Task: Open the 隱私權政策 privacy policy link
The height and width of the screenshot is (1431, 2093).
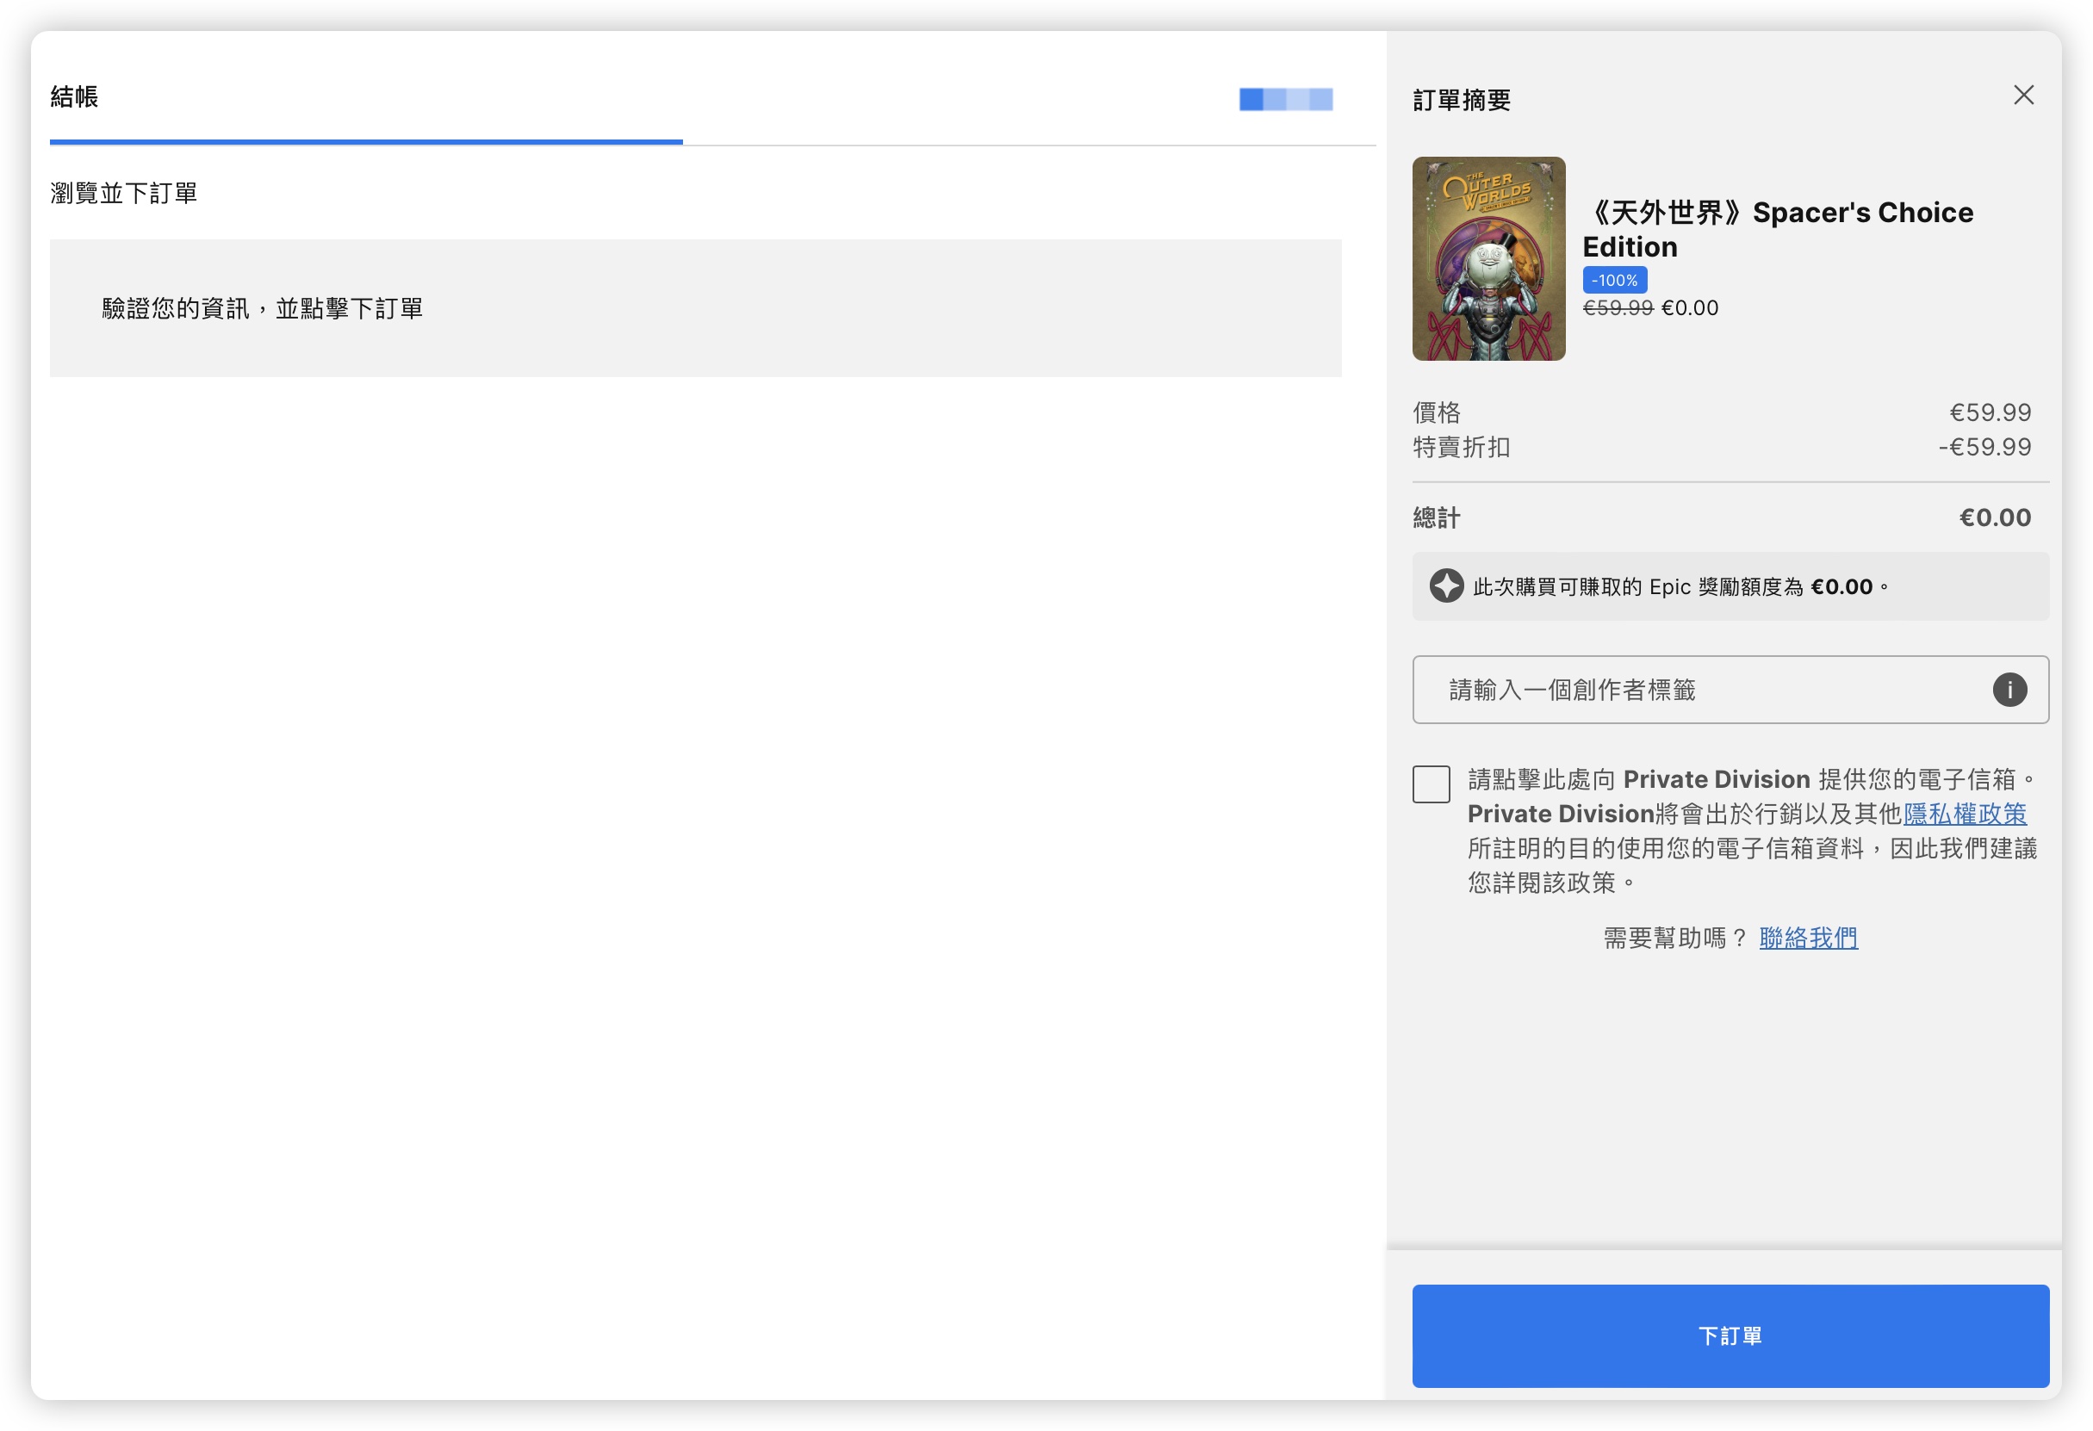Action: click(x=1964, y=814)
